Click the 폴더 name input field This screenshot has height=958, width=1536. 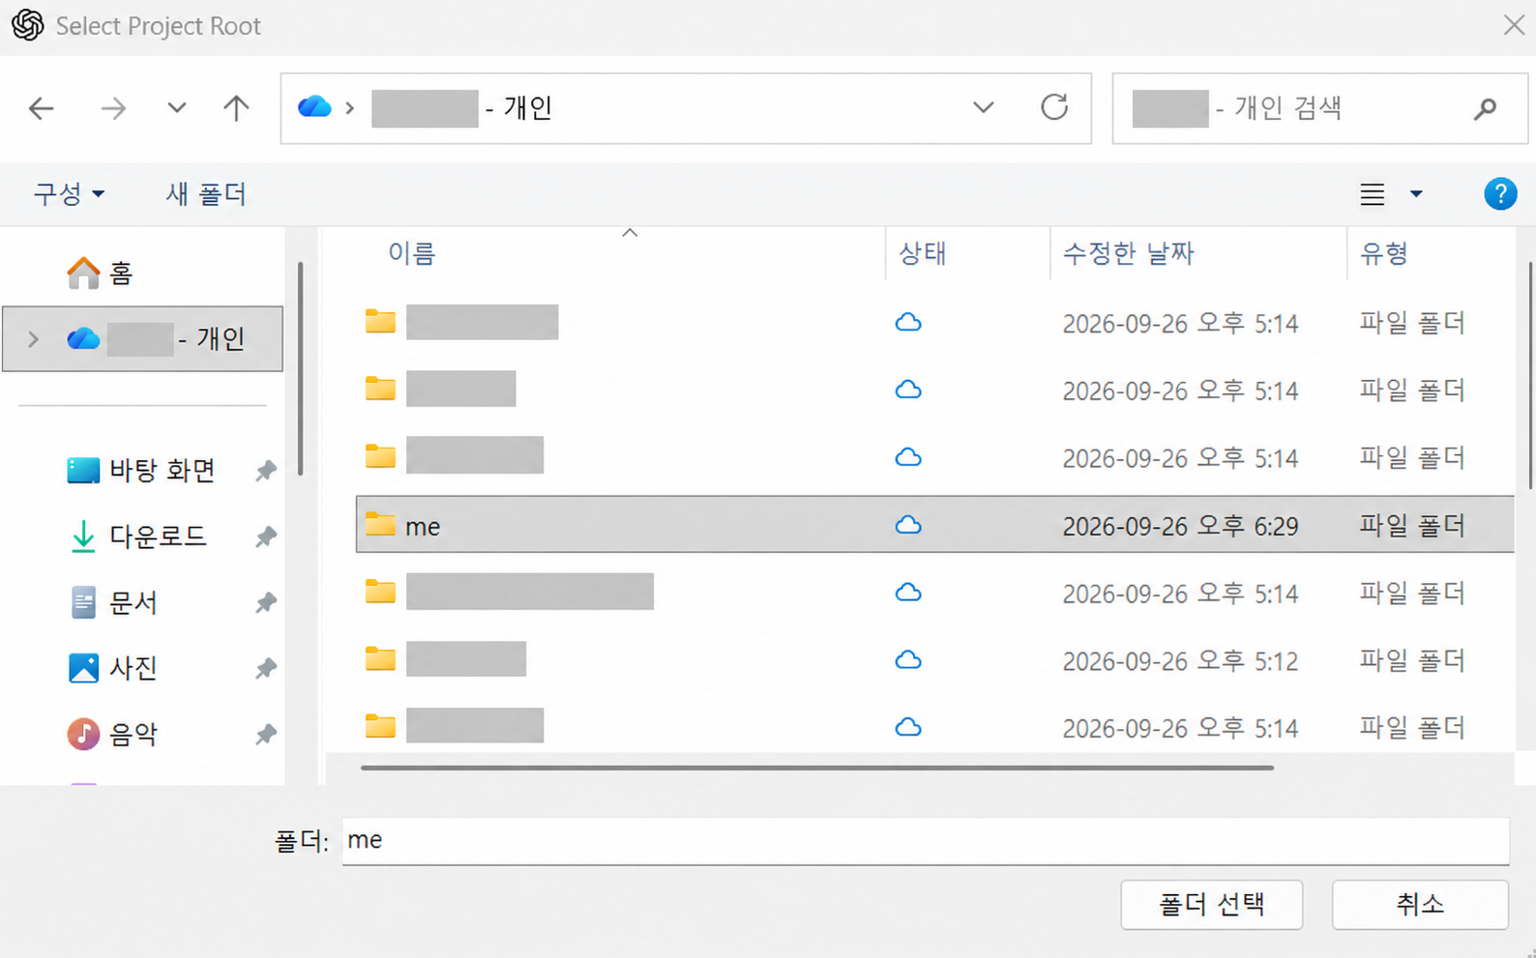926,840
